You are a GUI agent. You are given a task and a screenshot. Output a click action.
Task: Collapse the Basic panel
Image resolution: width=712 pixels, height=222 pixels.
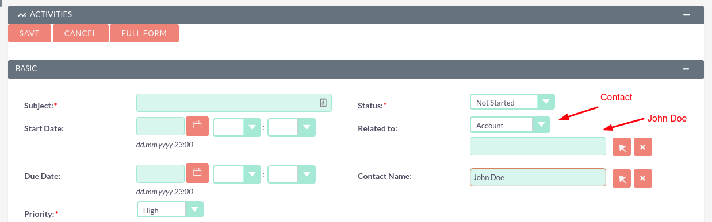tap(686, 69)
